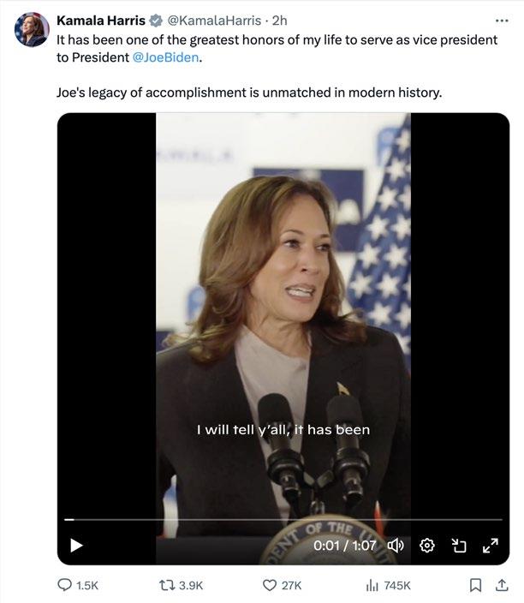The image size is (524, 603).
Task: Click the Kamala Harris profile avatar
Action: click(x=31, y=30)
